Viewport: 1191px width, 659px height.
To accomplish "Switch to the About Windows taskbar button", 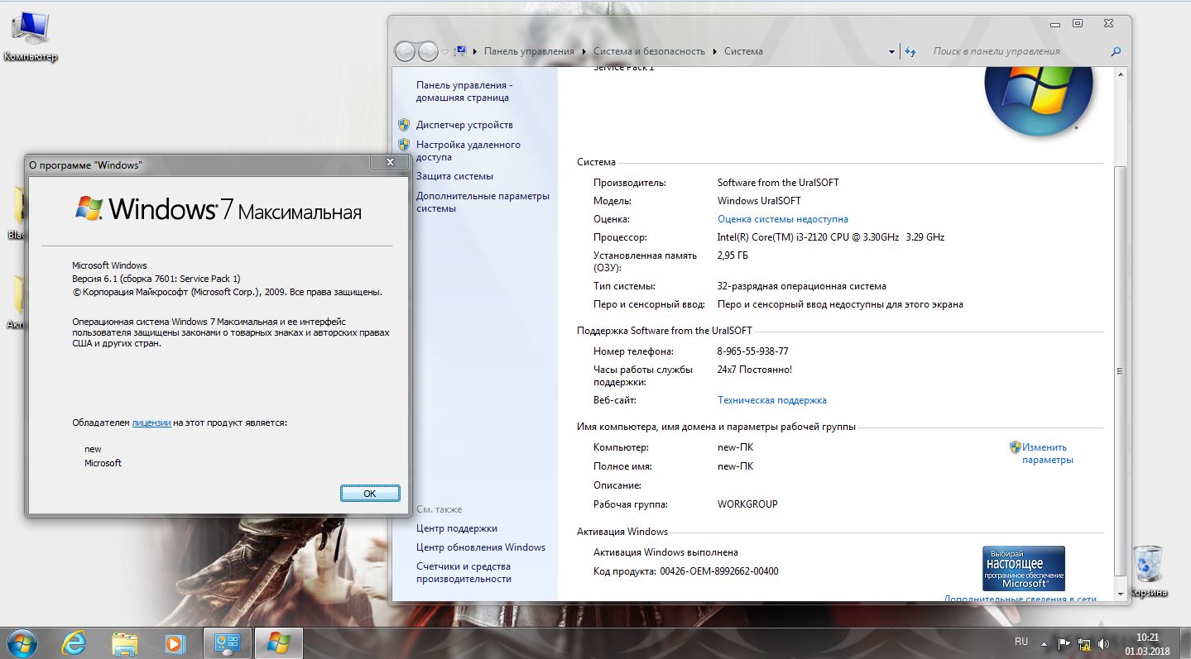I will pyautogui.click(x=278, y=643).
